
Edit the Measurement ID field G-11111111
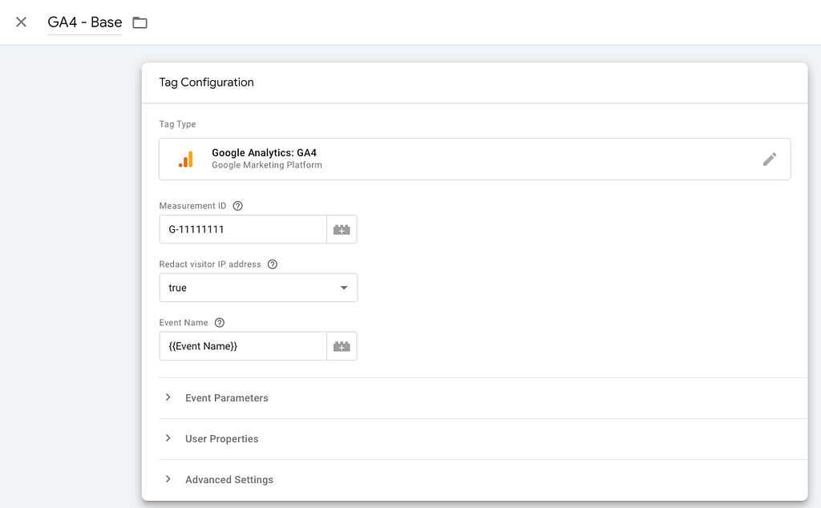243,229
